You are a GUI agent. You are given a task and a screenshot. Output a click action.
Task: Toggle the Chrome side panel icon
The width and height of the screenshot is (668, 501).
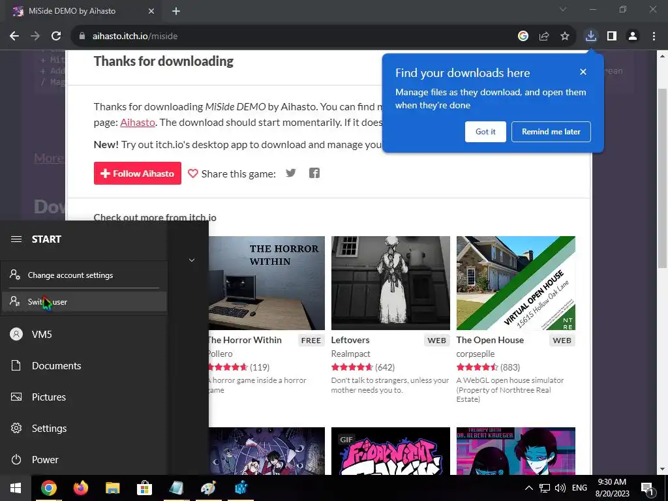612,37
